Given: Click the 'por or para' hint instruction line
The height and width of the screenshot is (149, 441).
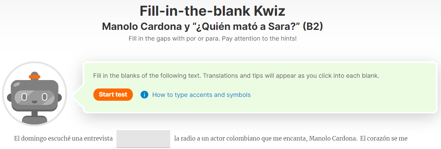Looking at the screenshot, I should pos(213,39).
